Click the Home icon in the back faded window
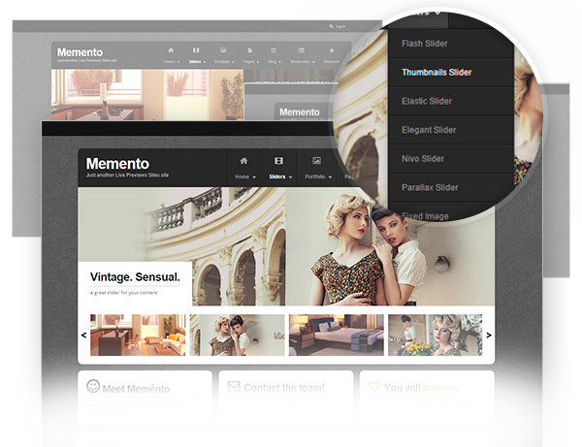 (x=171, y=50)
